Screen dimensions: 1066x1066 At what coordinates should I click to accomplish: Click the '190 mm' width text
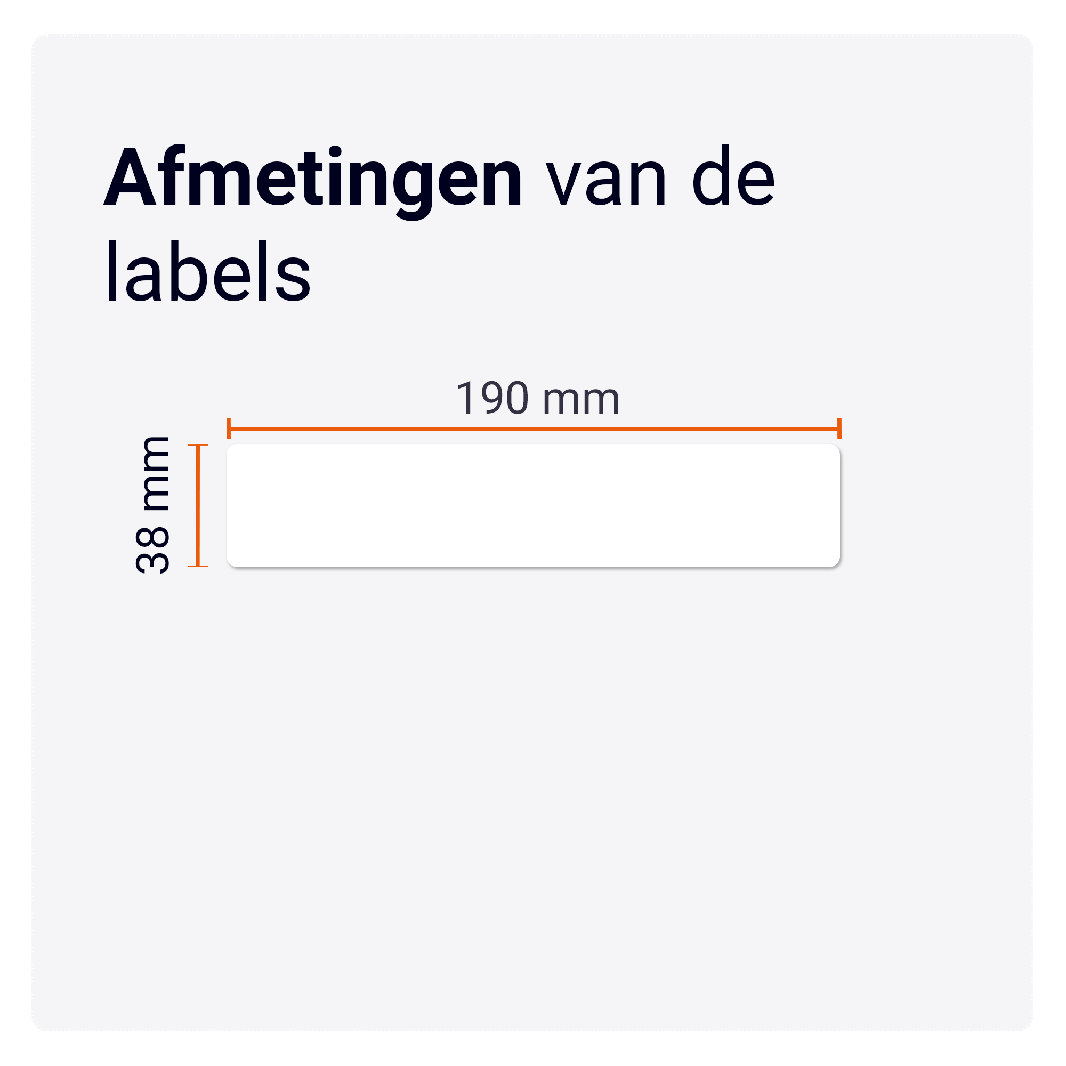(x=537, y=398)
